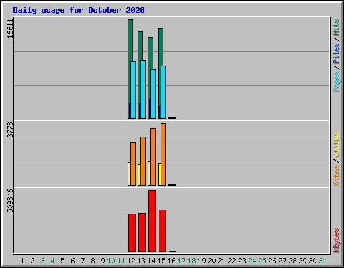Click day 1 on the x-axis

tap(22, 261)
